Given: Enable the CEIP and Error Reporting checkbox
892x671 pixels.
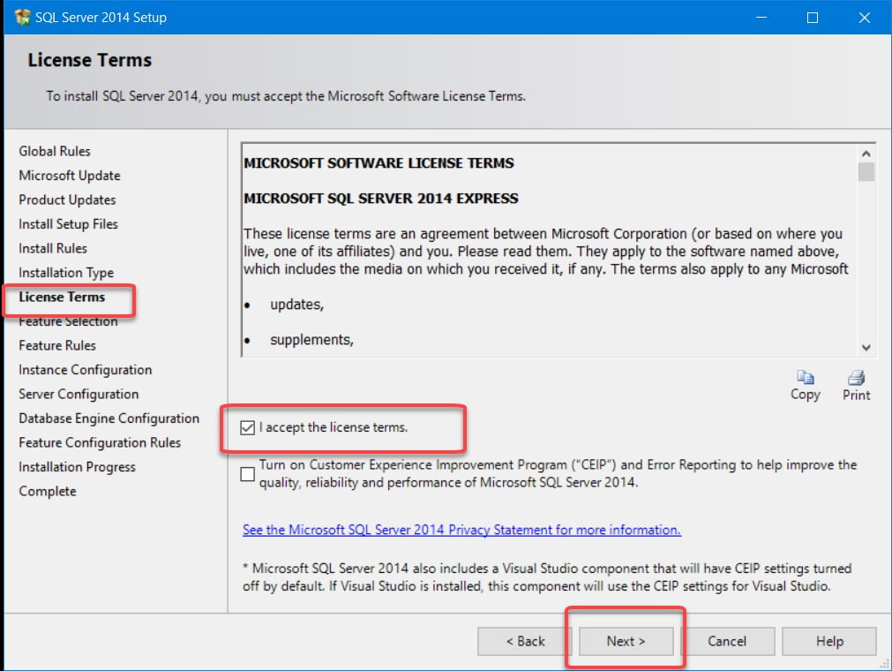Looking at the screenshot, I should click(x=247, y=474).
